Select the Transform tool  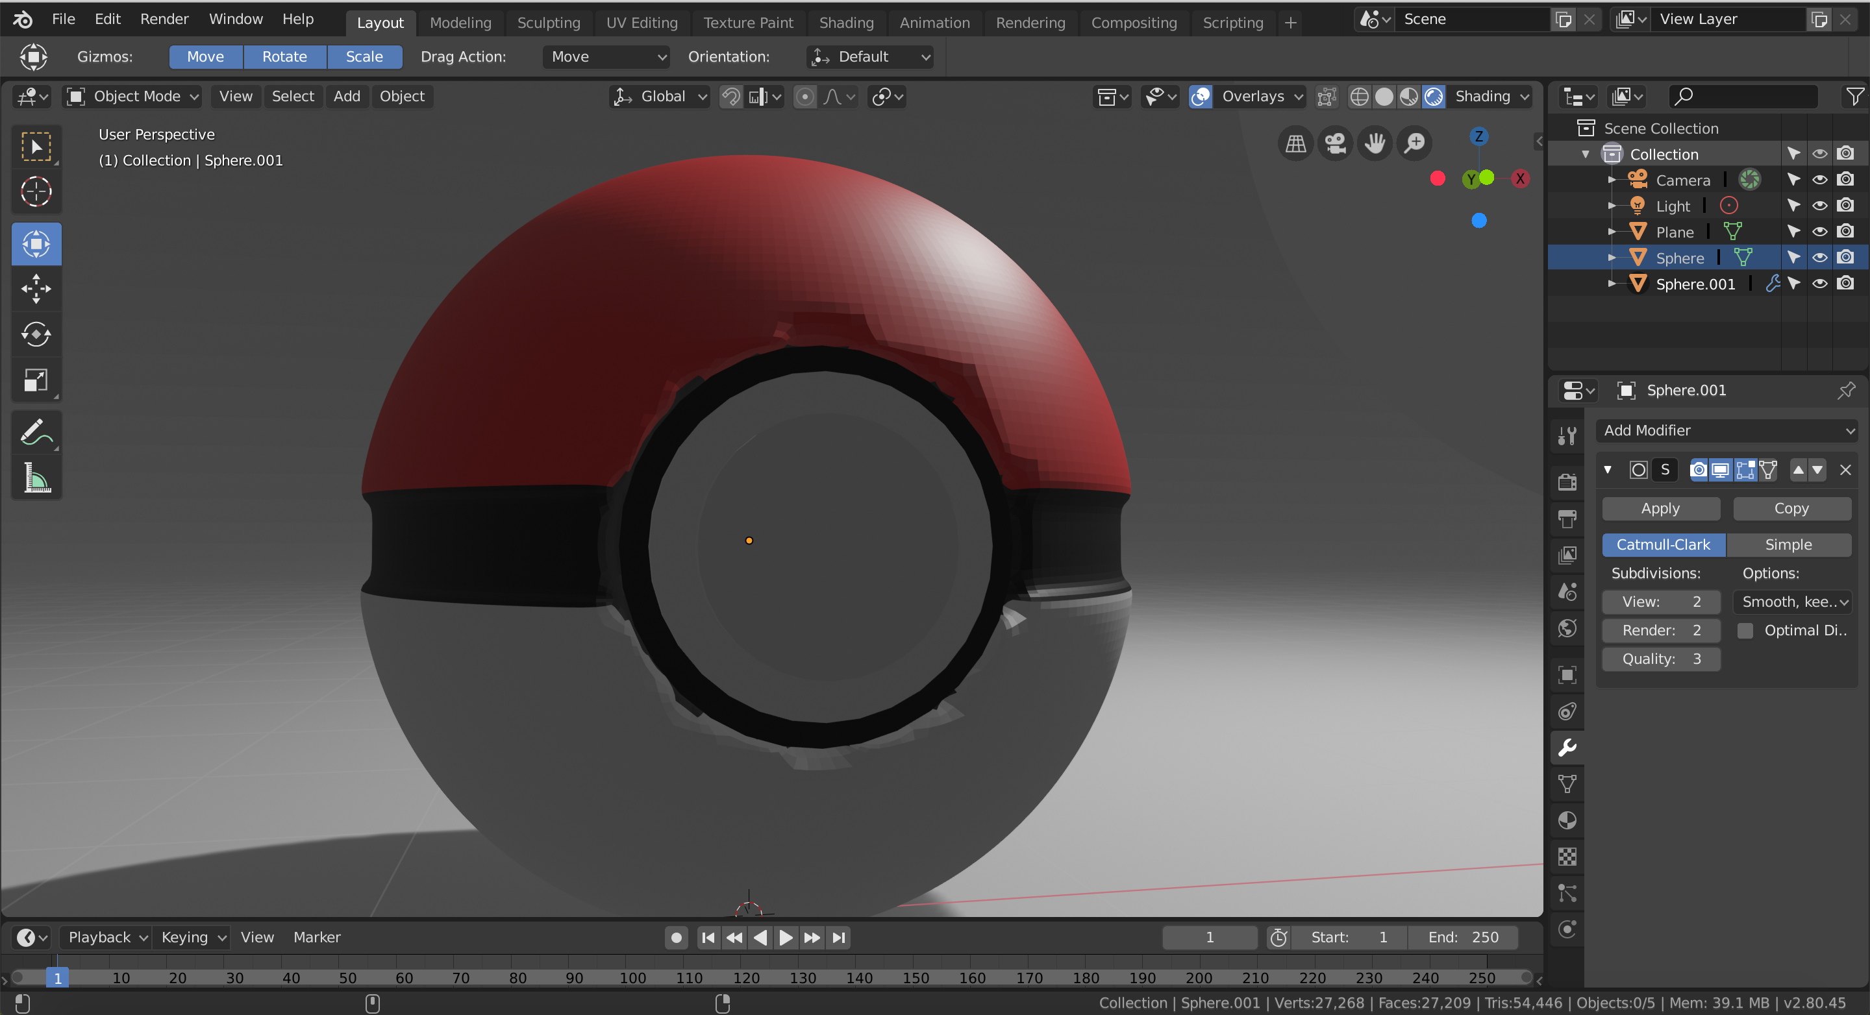36,245
